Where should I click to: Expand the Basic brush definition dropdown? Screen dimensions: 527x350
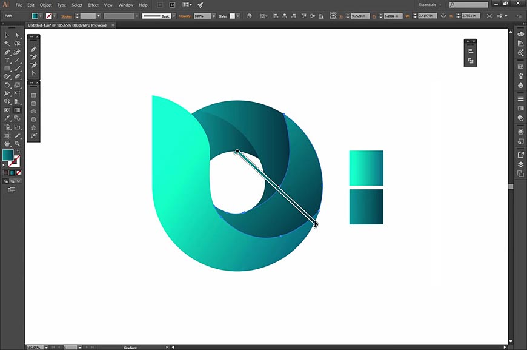click(x=173, y=16)
